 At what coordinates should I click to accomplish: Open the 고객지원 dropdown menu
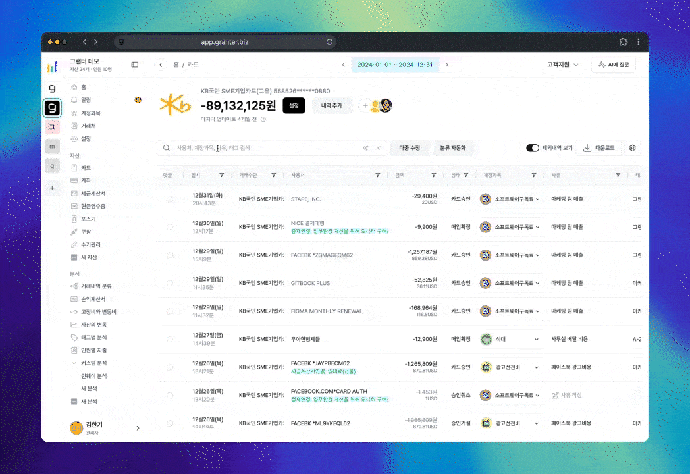(563, 65)
